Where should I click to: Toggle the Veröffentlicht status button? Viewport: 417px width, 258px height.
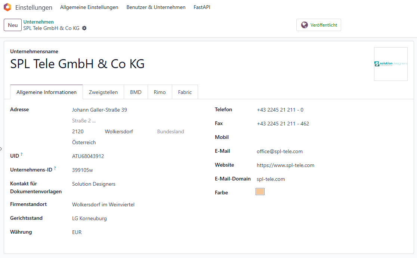(319, 25)
